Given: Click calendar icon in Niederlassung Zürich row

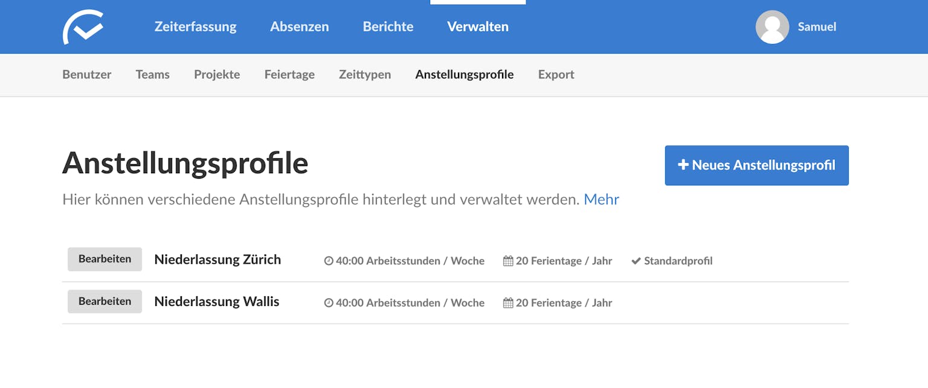Looking at the screenshot, I should [x=508, y=261].
